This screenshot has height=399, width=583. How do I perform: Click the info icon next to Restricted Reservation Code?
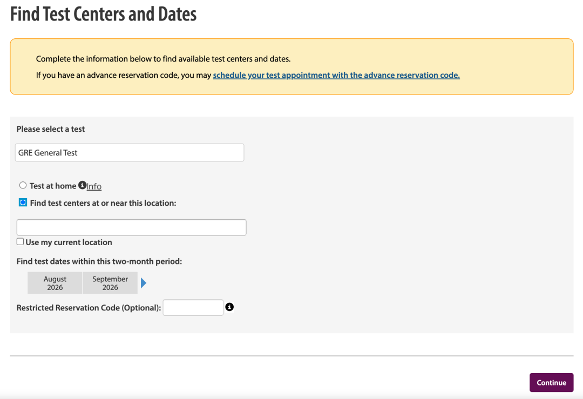coord(229,307)
